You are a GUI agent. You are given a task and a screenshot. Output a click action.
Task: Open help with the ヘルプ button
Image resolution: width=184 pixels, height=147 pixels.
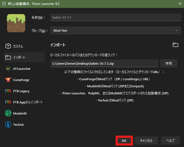pyautogui.click(x=170, y=140)
